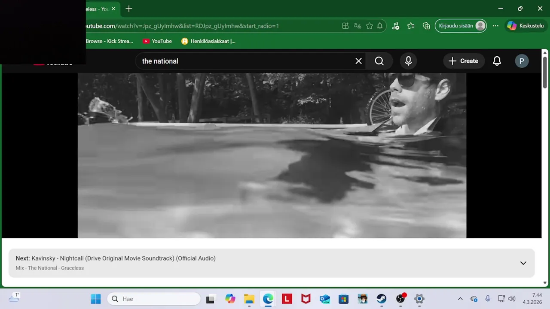Open McAfee from the taskbar
Screen dimensions: 550x309
306,299
